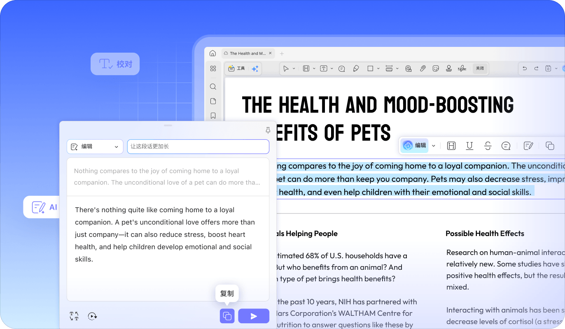Open the page panel icon in the sidebar
Viewport: 565px width, 329px height.
(x=213, y=101)
